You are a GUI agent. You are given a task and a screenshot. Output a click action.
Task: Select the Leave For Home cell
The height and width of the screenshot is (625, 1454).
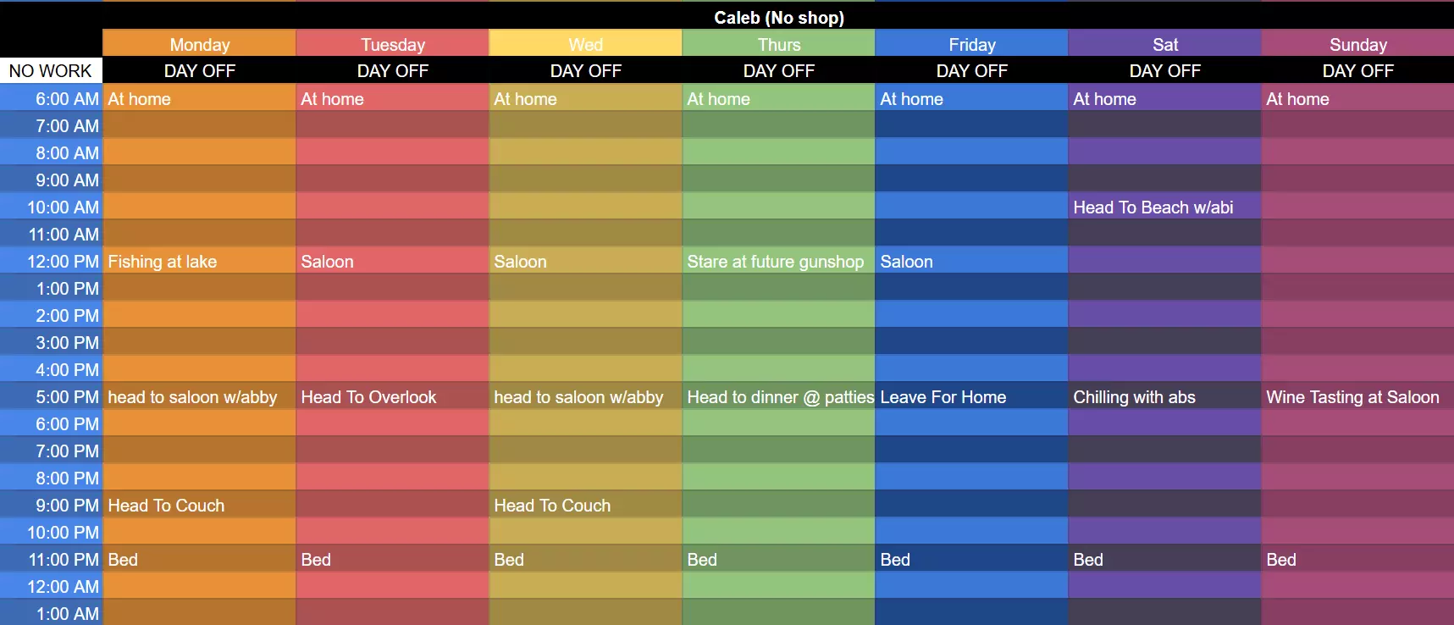(971, 397)
